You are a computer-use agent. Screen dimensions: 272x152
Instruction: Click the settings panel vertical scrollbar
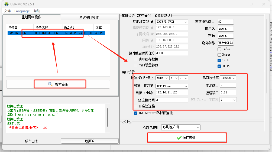coord(267,56)
